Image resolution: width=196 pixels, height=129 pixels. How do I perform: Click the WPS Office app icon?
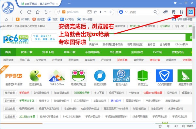click(x=57, y=76)
